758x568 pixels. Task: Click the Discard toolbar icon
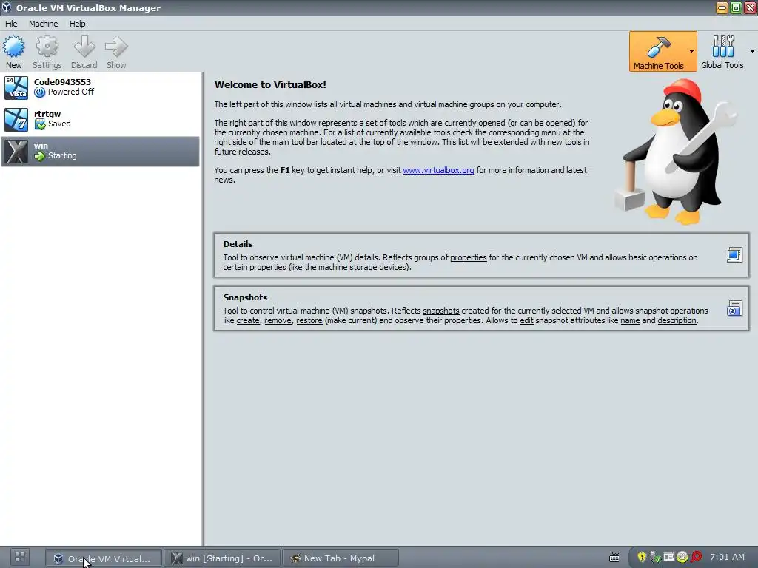pos(84,52)
